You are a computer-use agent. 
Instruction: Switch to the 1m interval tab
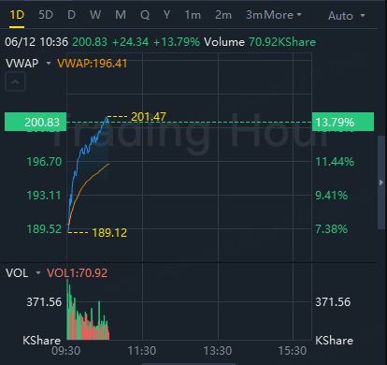coord(193,15)
